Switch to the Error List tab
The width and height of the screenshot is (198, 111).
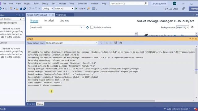[31, 104]
